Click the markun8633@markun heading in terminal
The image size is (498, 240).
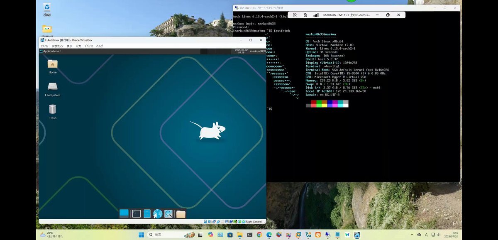[x=320, y=34]
